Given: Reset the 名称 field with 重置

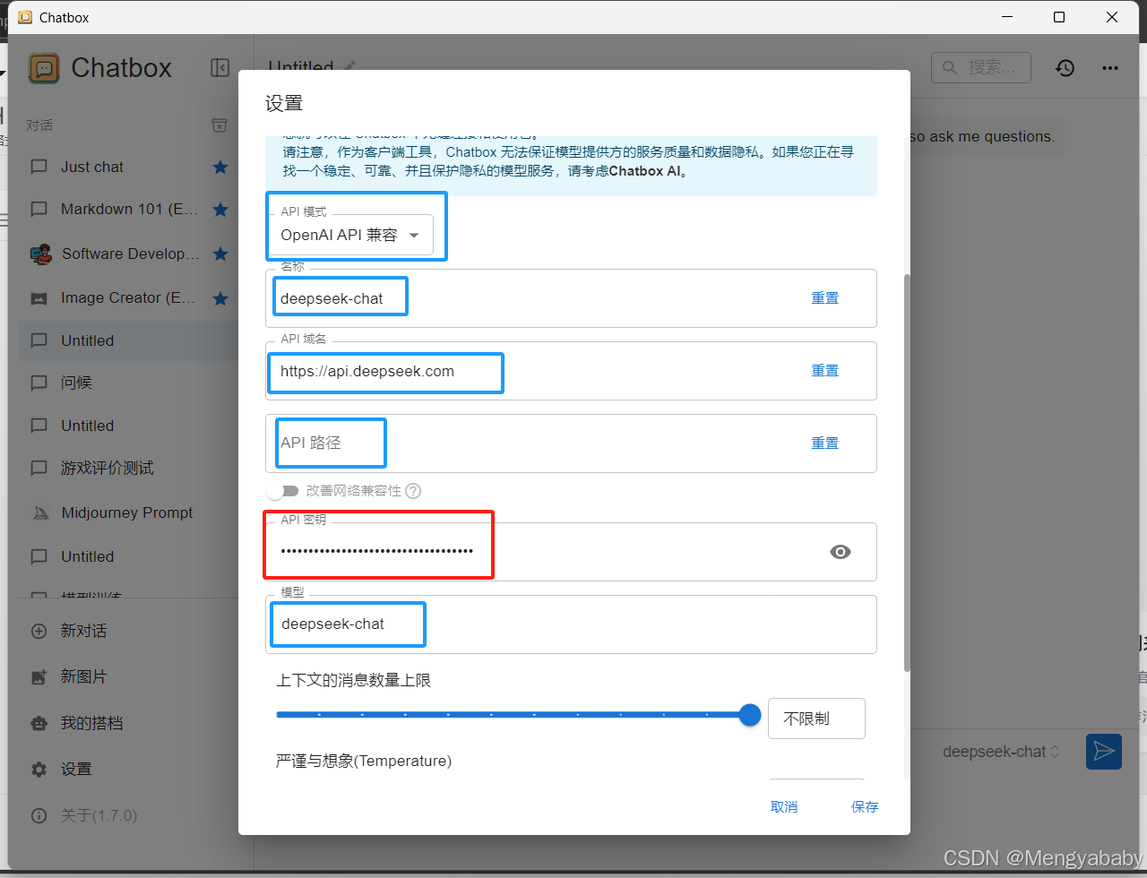Looking at the screenshot, I should (x=825, y=298).
